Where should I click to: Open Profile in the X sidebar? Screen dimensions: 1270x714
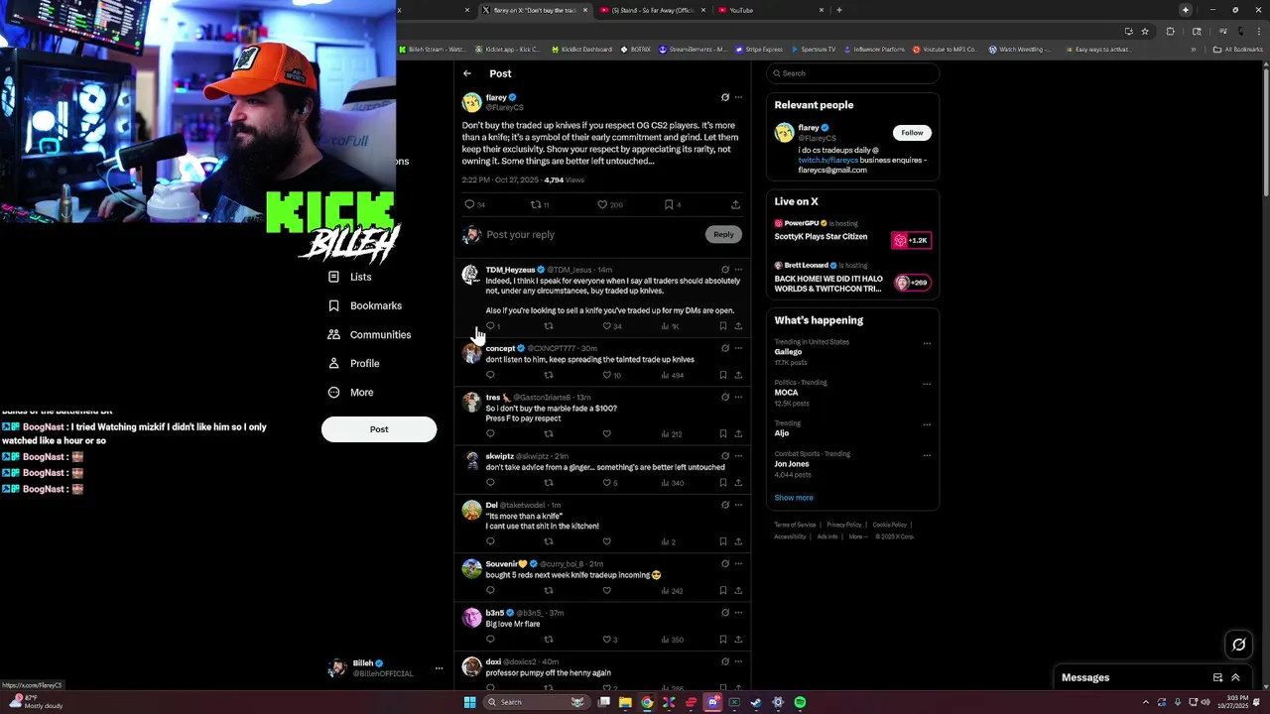click(354, 363)
